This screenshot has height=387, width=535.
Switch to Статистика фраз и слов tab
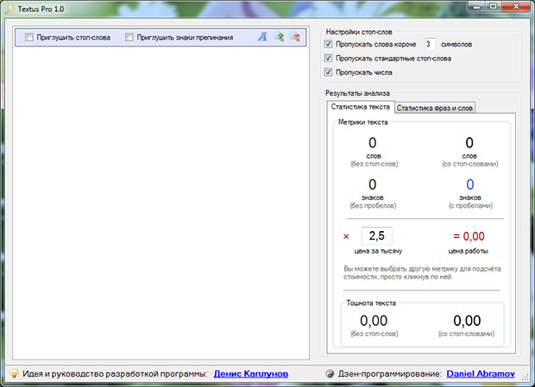click(x=434, y=108)
